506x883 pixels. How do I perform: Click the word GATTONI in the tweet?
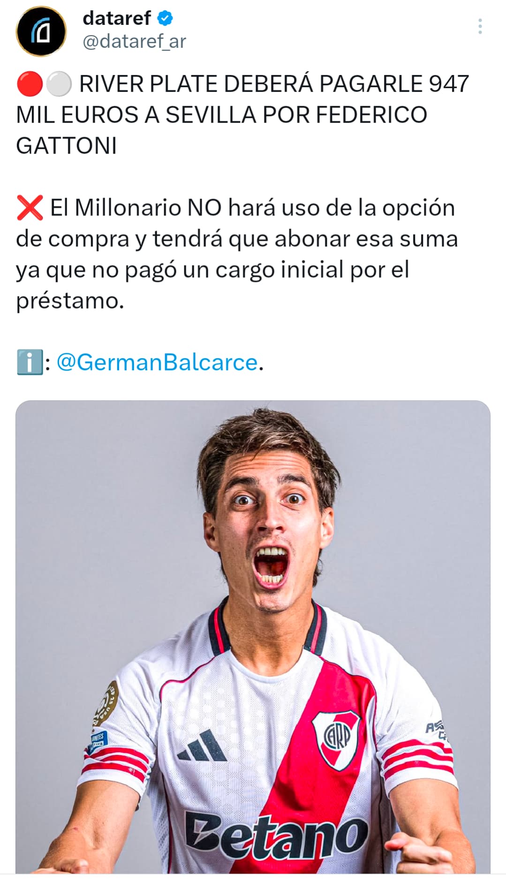[x=66, y=146]
